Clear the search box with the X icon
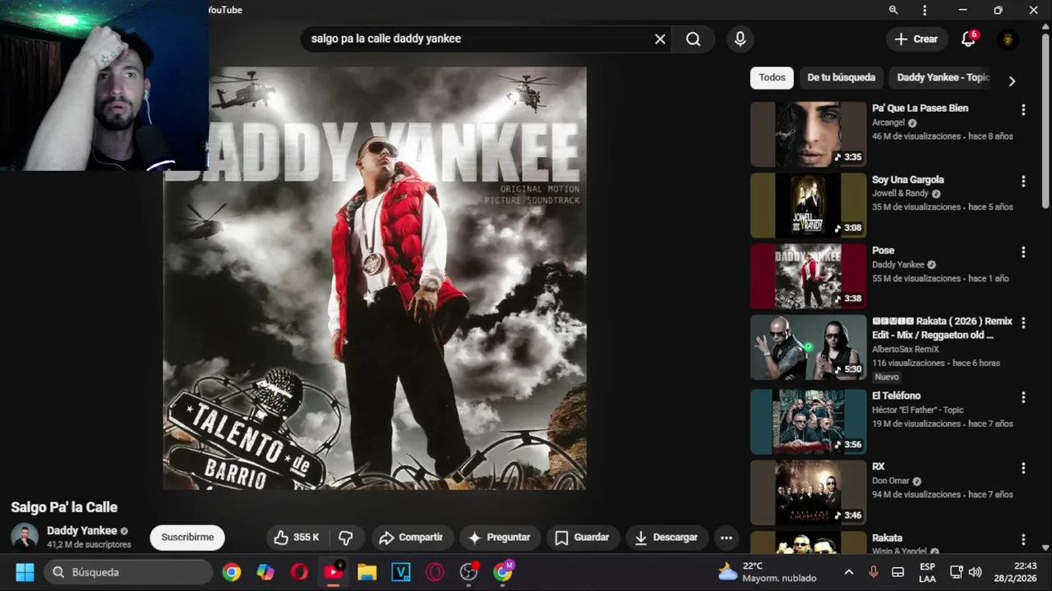The width and height of the screenshot is (1052, 591). pyautogui.click(x=660, y=39)
